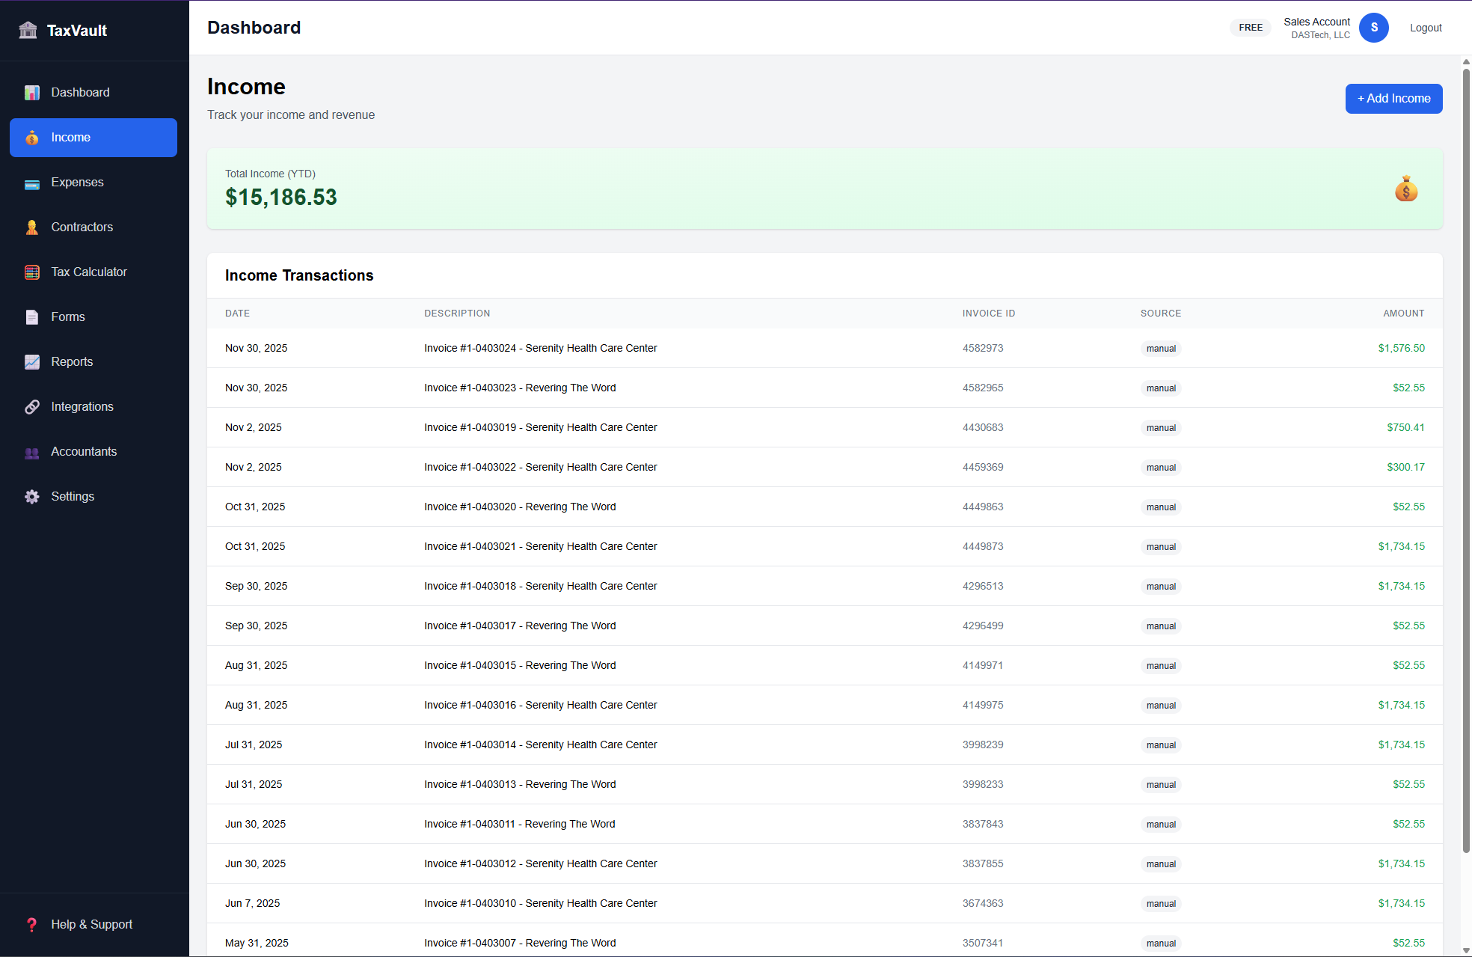Click the Help & Support question mark icon
1472x957 pixels.
32,924
